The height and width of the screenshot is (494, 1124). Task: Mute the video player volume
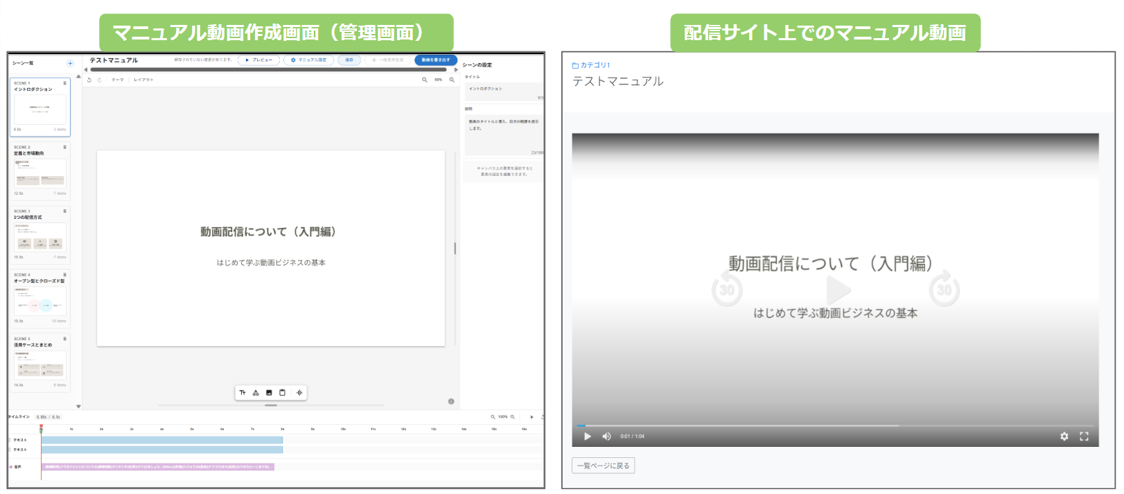coord(606,436)
